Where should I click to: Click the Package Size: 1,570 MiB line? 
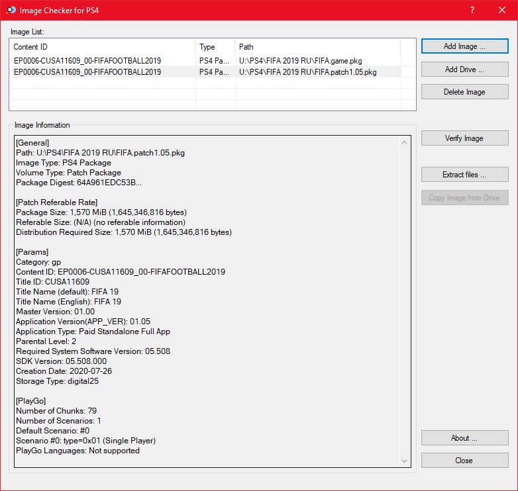coord(101,212)
